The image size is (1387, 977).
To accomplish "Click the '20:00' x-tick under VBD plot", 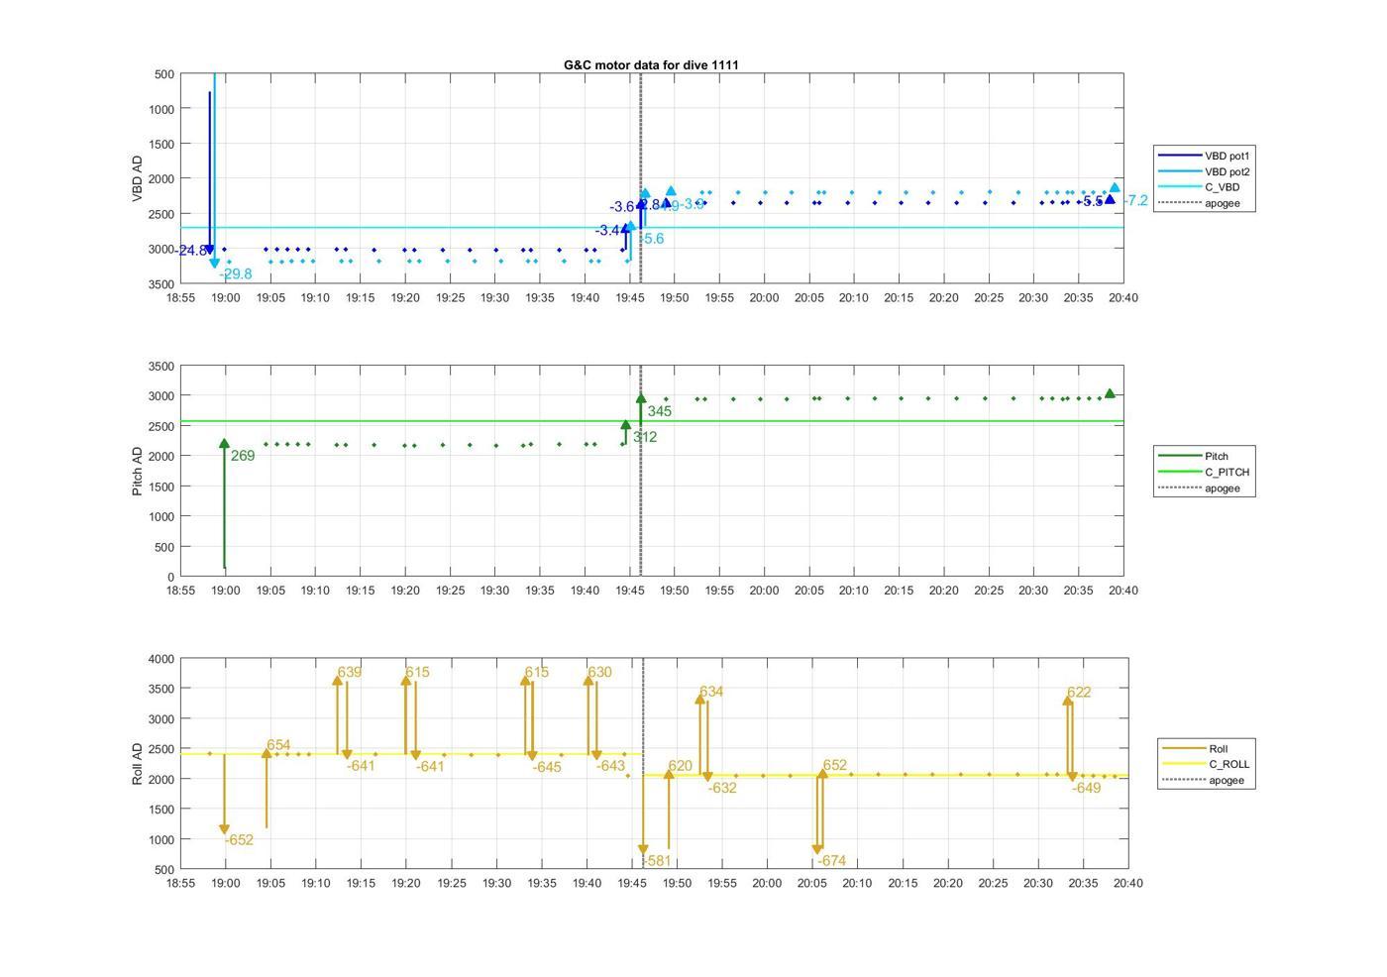I will tap(764, 297).
